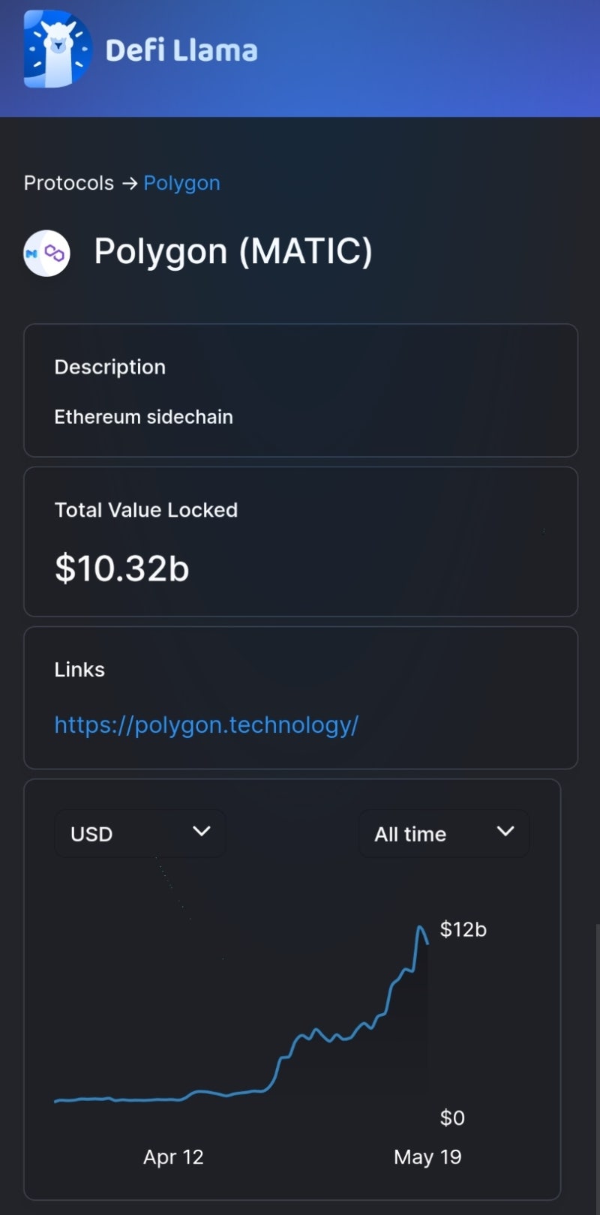The width and height of the screenshot is (600, 1215).
Task: Expand the All time range dropdown
Action: (443, 833)
